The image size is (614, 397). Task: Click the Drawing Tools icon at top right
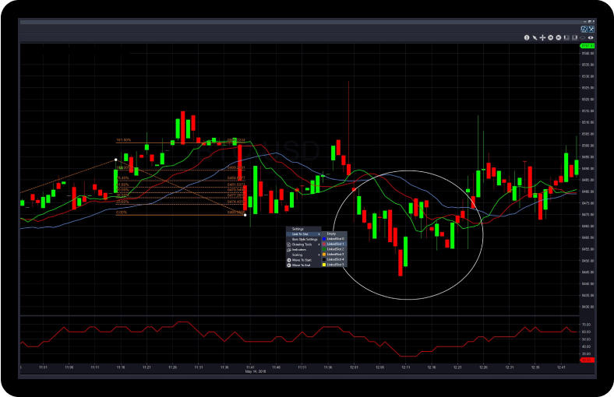(584, 29)
